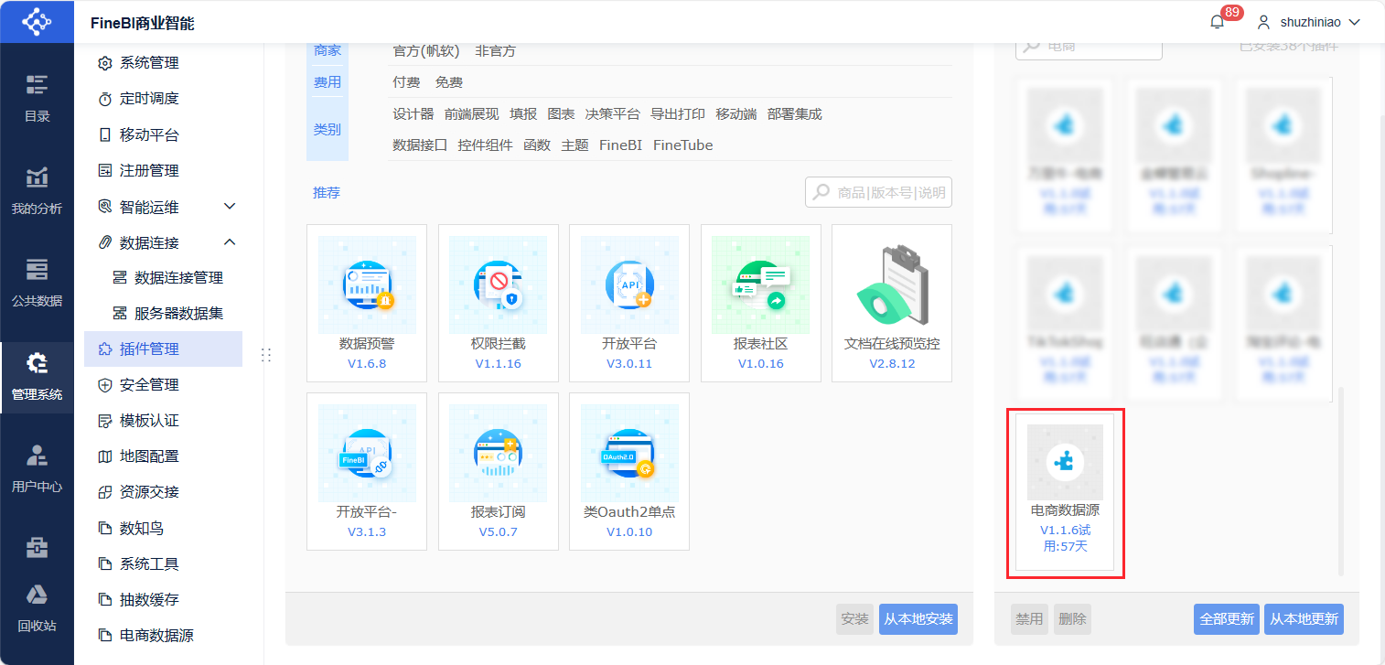Filter plugins by 付费
Image resolution: width=1385 pixels, height=665 pixels.
(407, 82)
